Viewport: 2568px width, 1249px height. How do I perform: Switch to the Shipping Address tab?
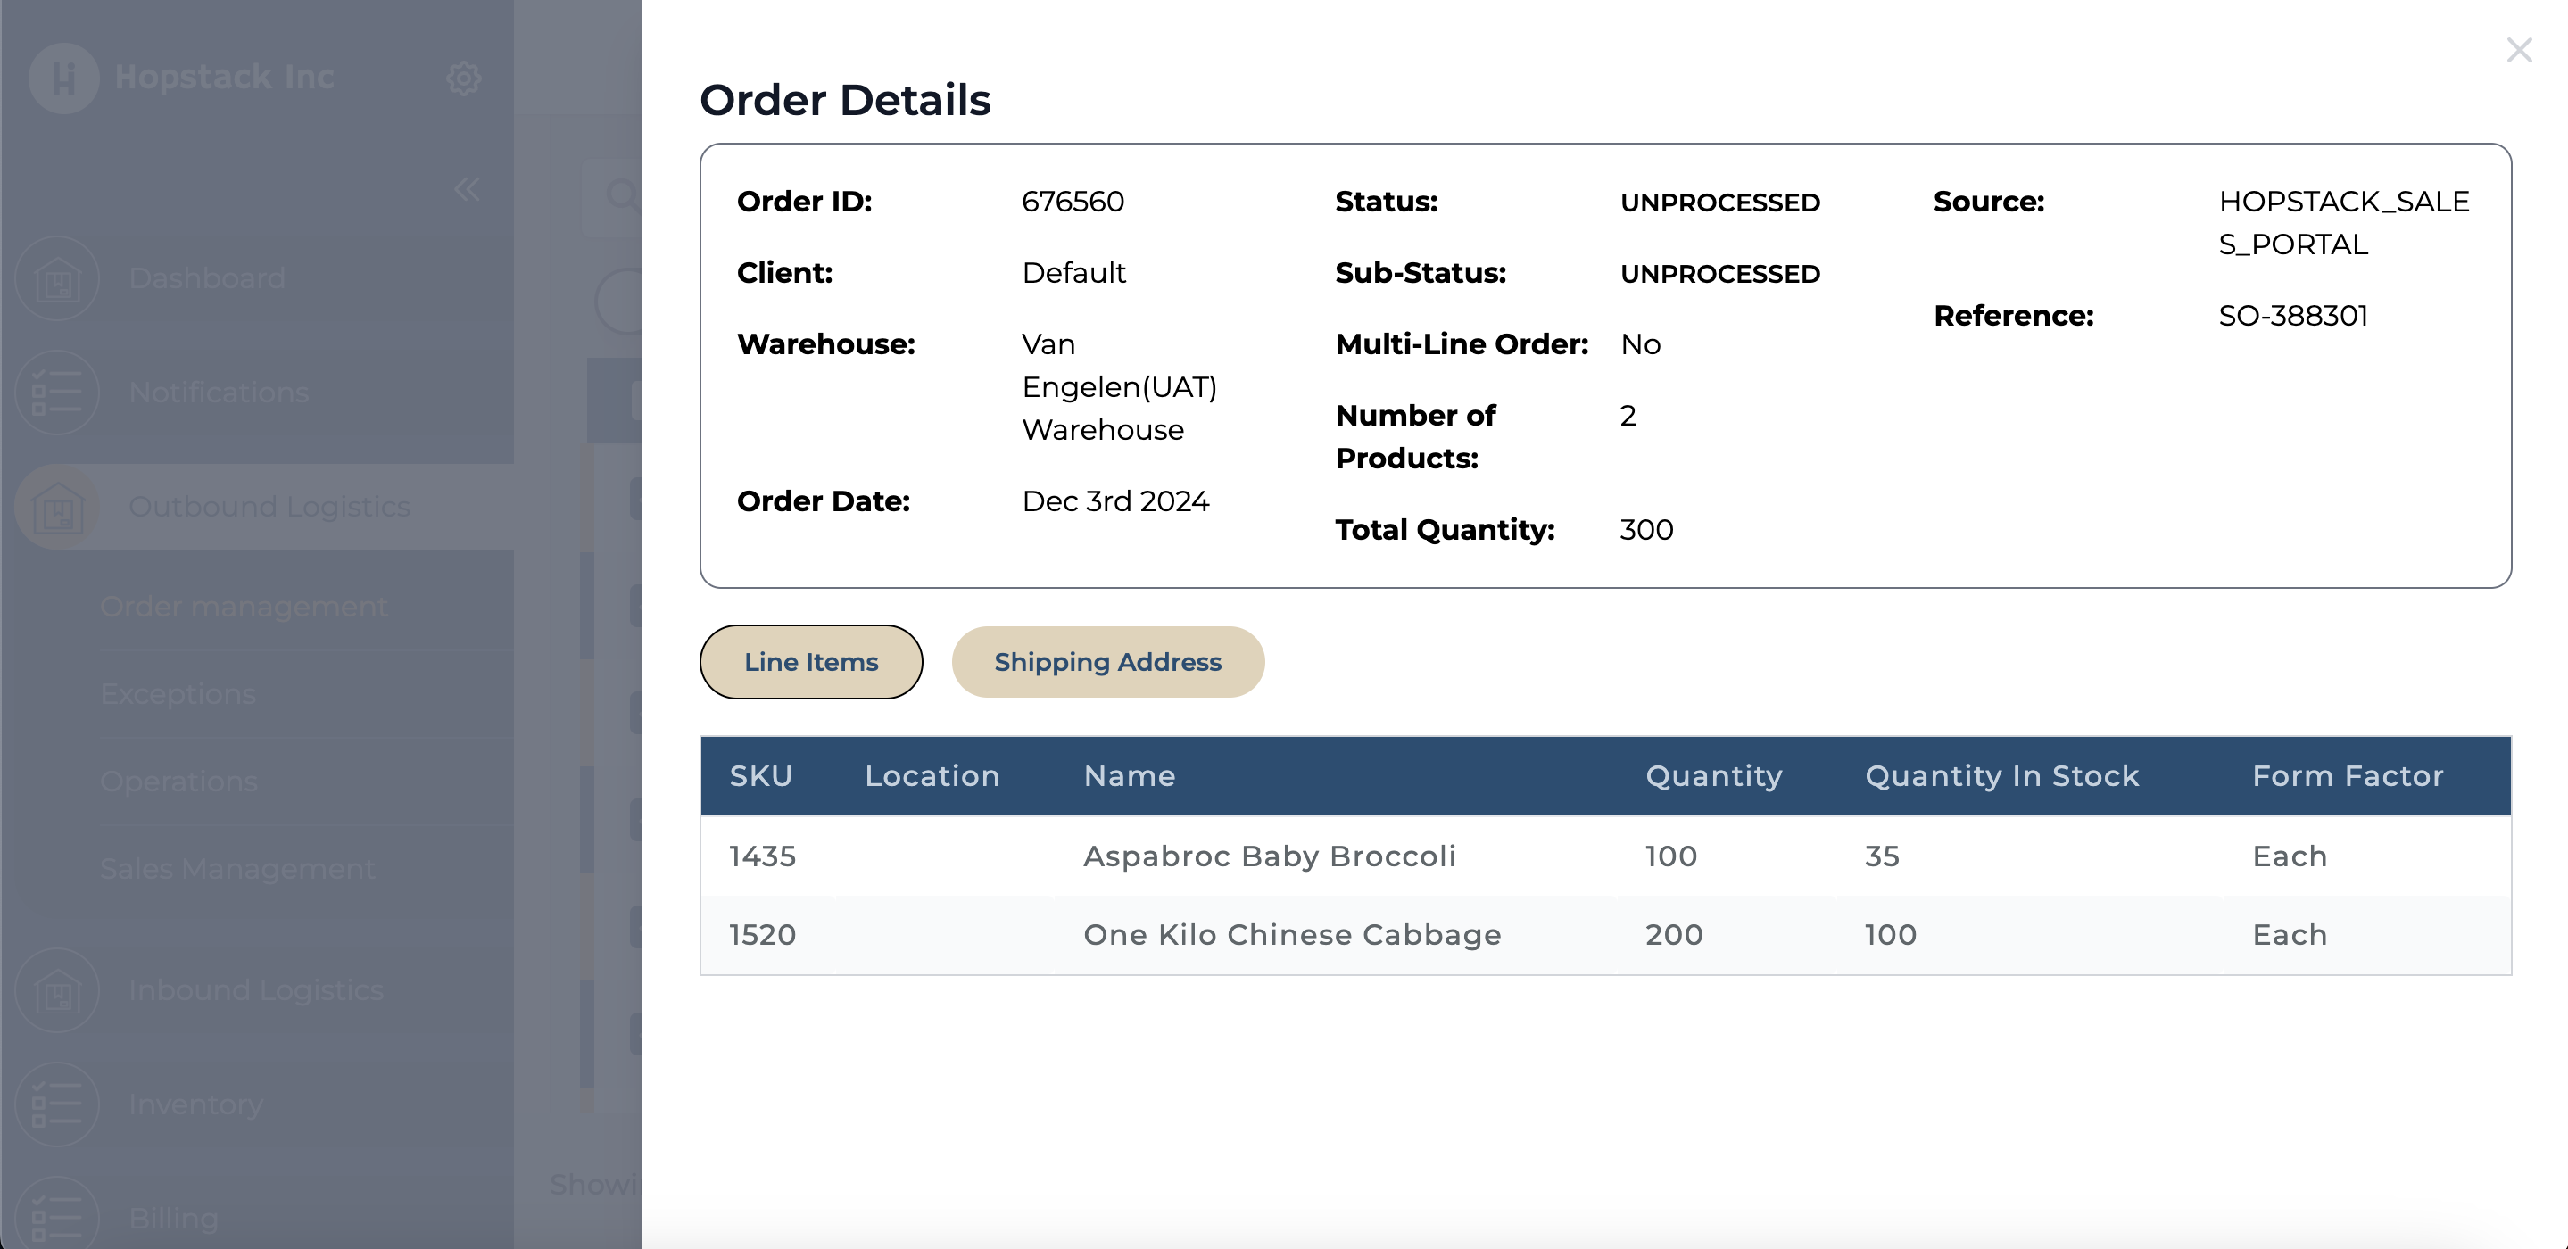(x=1107, y=662)
